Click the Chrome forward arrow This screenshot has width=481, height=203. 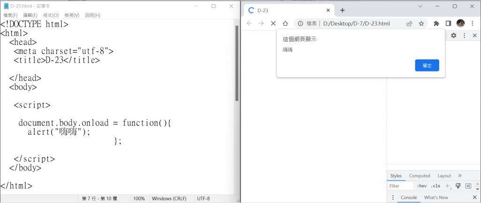(x=261, y=23)
